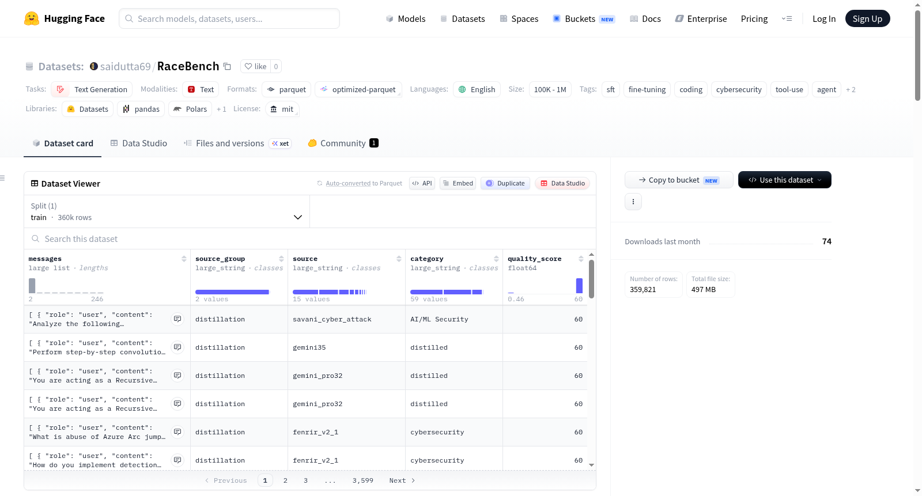Click the dataset table vertical scrollbar thumb
922x496 pixels.
(591, 279)
